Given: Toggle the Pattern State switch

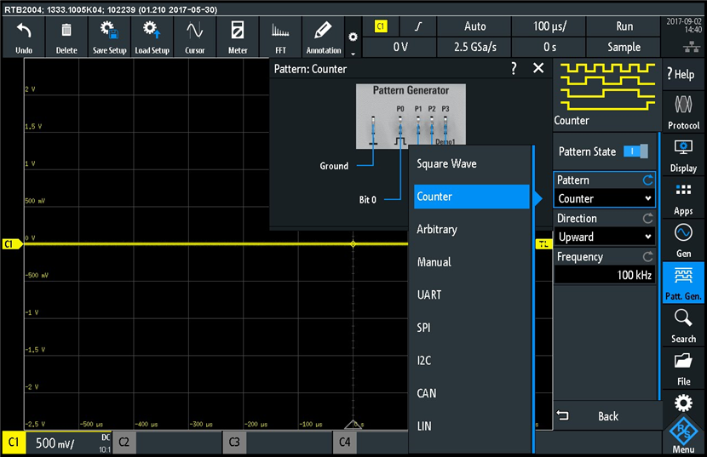Looking at the screenshot, I should click(635, 151).
